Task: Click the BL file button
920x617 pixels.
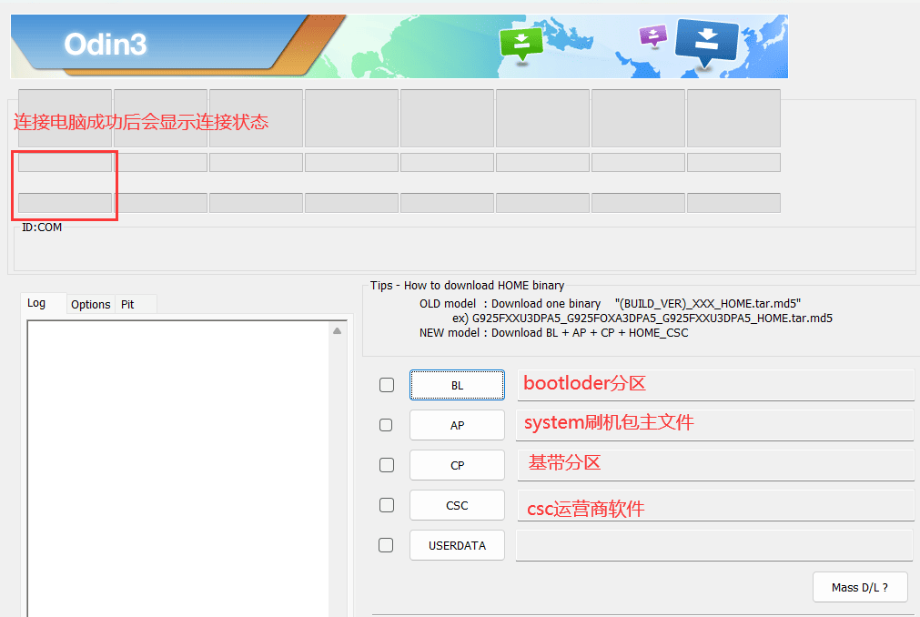Action: coord(457,385)
